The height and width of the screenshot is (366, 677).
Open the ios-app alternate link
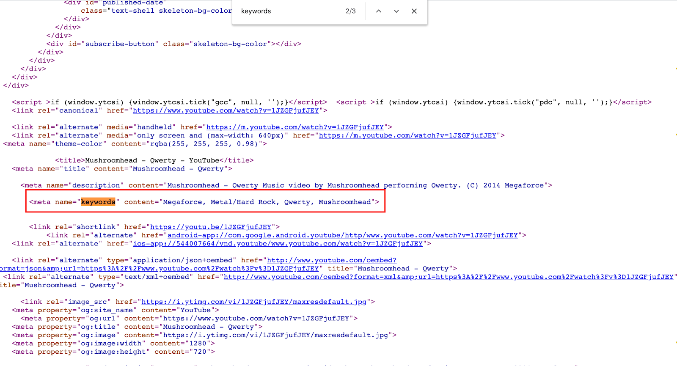pos(278,244)
